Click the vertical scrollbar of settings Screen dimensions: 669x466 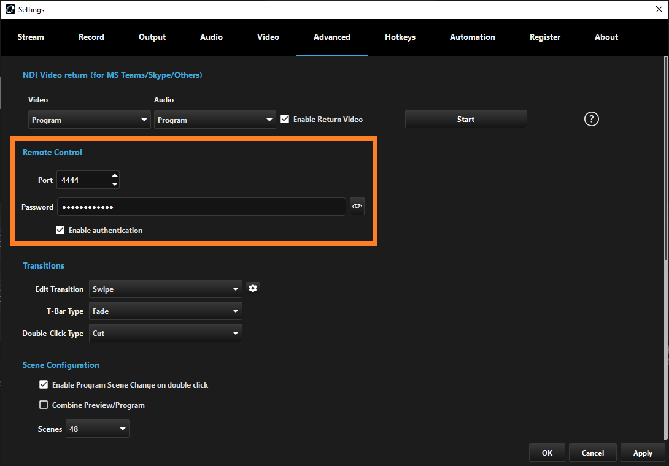tap(666, 247)
